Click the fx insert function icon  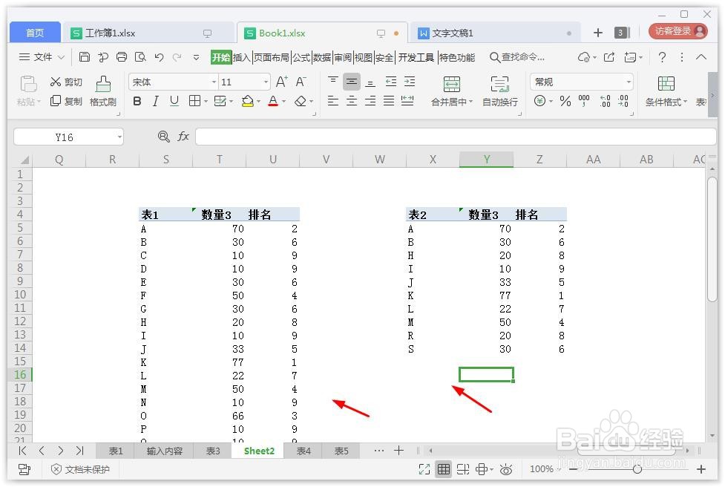pyautogui.click(x=183, y=137)
